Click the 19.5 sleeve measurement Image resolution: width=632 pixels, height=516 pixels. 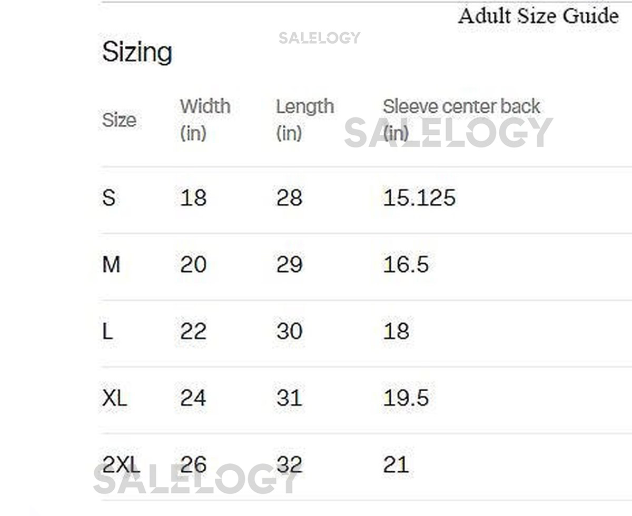[406, 398]
